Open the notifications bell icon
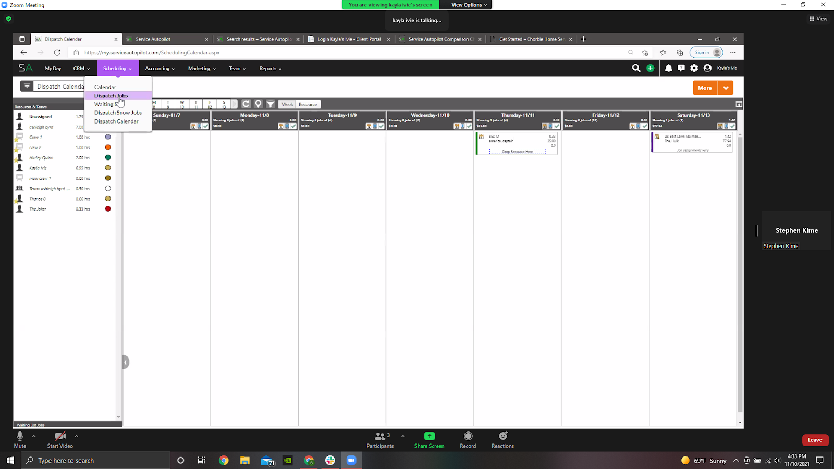 [668, 68]
